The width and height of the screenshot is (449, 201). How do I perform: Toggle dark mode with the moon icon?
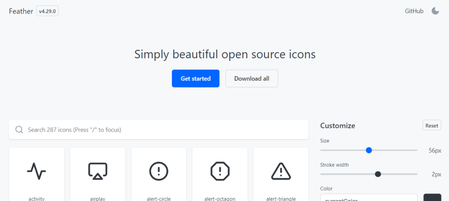click(x=435, y=11)
